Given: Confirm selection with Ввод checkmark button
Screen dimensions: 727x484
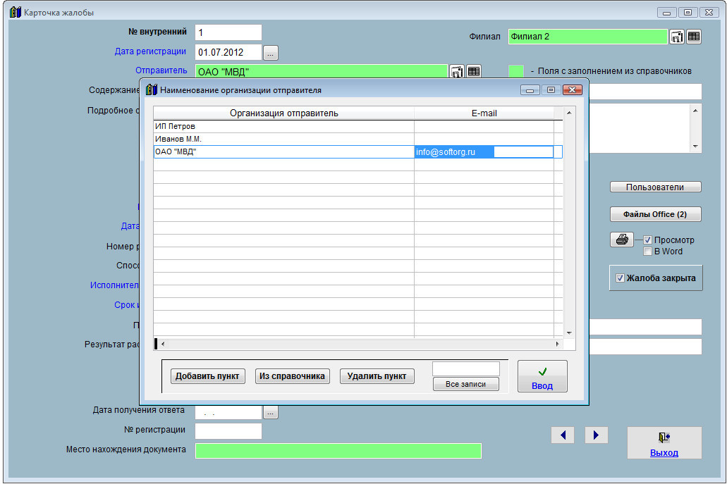Looking at the screenshot, I should [542, 376].
